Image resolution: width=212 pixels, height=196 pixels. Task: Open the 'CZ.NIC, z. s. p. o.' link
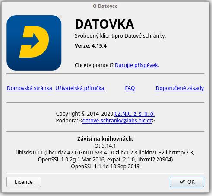pos(134,114)
